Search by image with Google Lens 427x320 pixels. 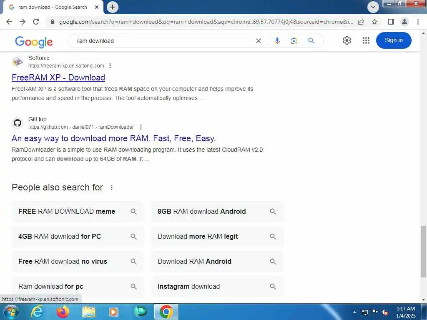click(294, 41)
